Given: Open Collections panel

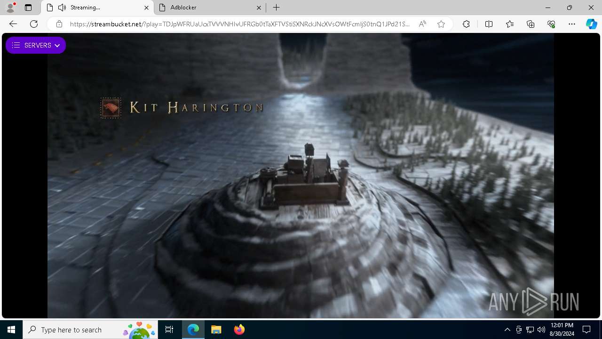Looking at the screenshot, I should 531,24.
